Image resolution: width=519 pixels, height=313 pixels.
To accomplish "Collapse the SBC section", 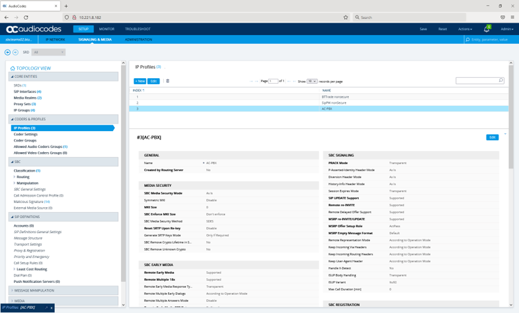I will click(63, 162).
